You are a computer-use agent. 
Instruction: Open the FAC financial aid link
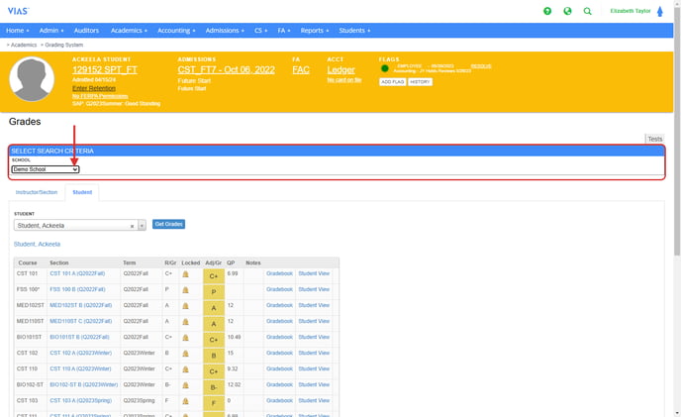(301, 69)
